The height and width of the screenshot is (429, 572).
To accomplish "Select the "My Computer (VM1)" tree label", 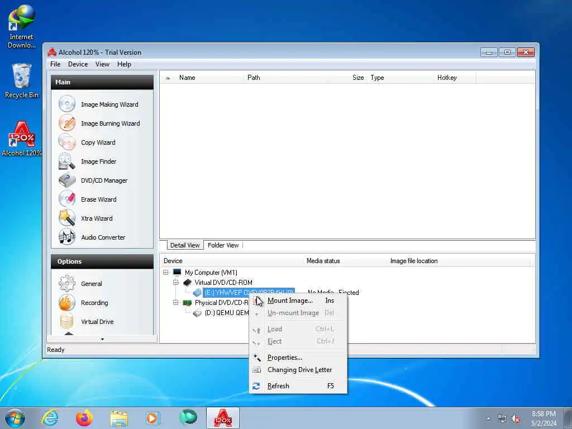I will point(211,273).
